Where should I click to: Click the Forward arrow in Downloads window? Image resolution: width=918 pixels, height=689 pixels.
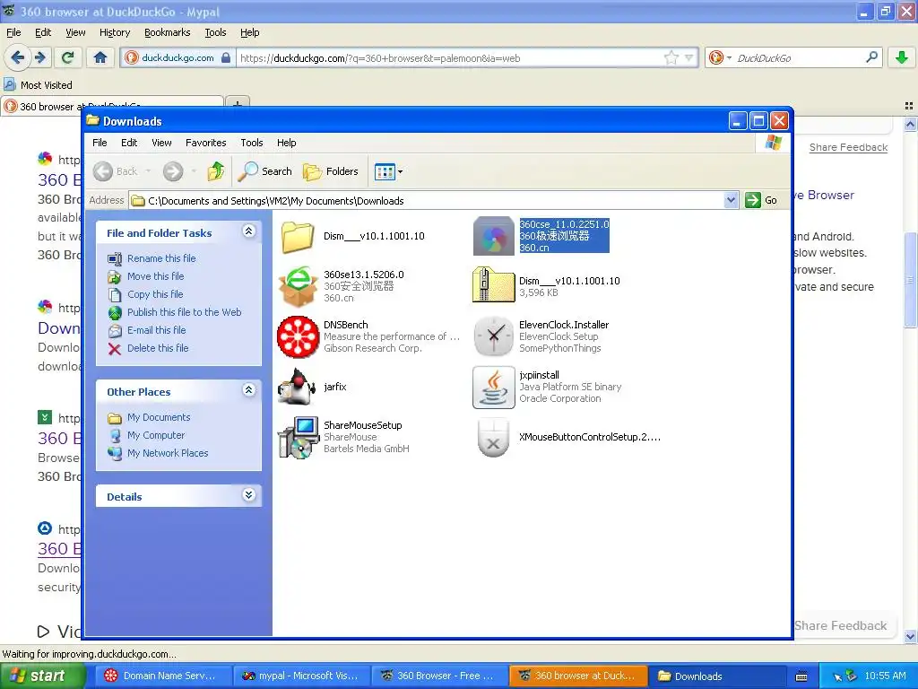[173, 171]
